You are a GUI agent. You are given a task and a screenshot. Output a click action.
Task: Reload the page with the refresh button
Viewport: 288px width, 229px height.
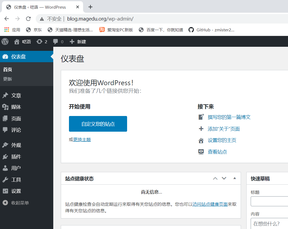point(28,19)
